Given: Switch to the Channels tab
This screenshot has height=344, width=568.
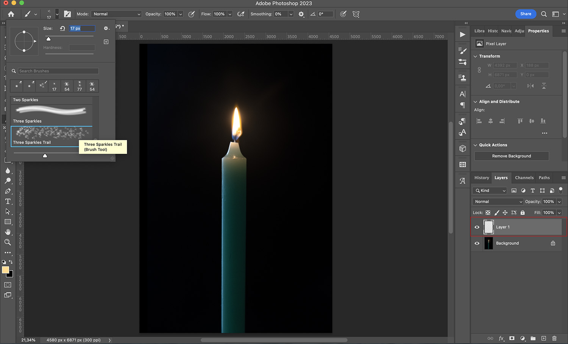Looking at the screenshot, I should (524, 178).
